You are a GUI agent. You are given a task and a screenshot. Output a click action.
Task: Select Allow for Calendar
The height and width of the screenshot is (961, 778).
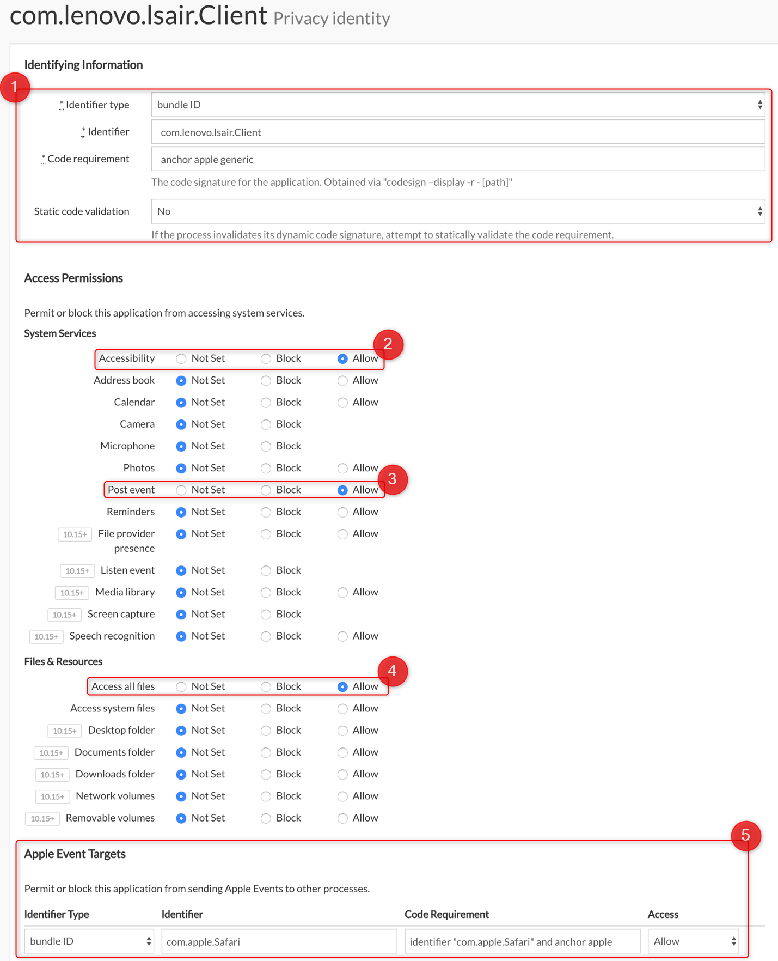pos(342,403)
